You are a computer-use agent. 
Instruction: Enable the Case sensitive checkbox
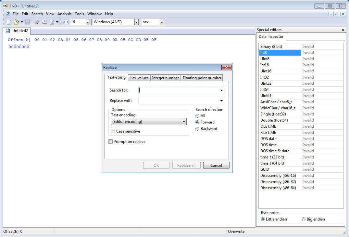(x=113, y=131)
